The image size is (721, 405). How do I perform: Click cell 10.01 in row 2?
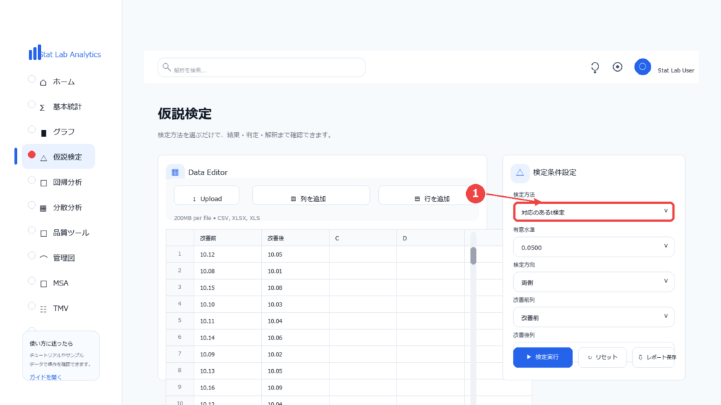coord(295,271)
